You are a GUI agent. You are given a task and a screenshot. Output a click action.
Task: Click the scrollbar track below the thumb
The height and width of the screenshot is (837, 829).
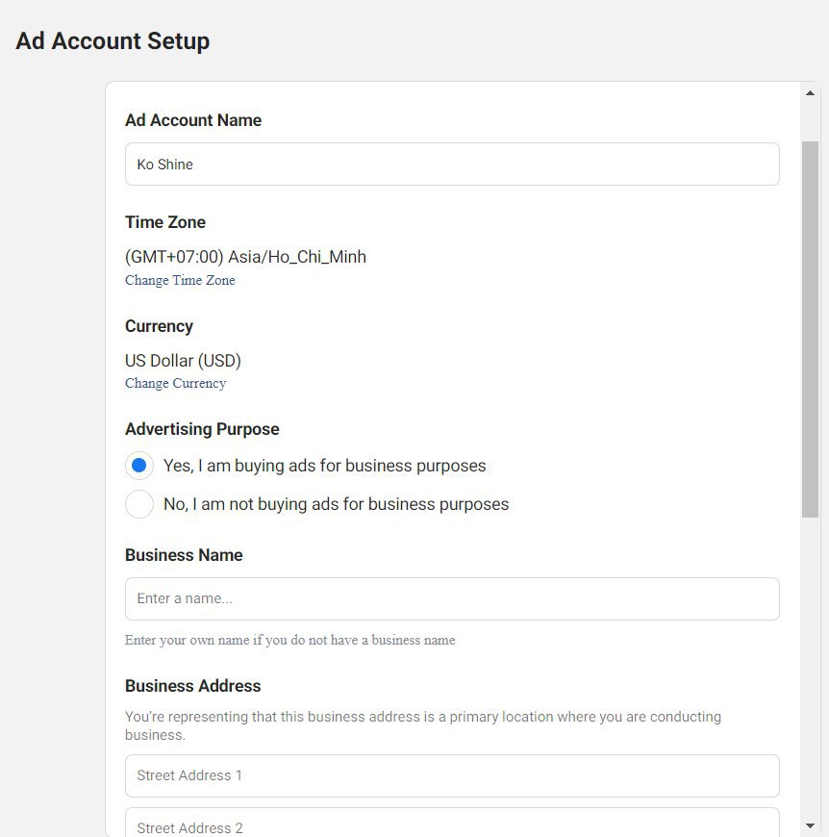(x=810, y=668)
